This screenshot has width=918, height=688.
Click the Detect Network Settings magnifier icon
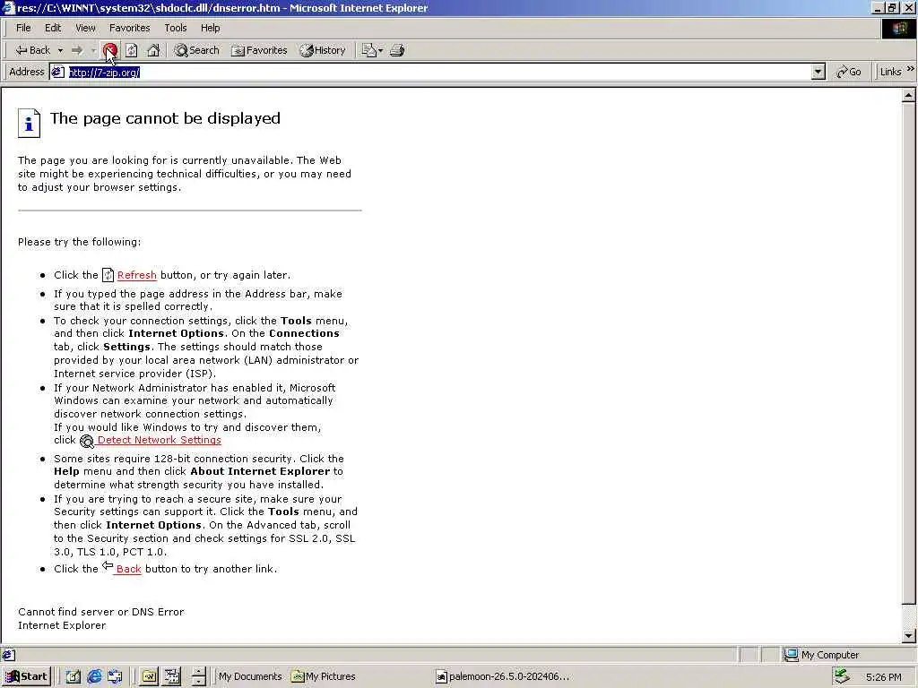coord(87,441)
